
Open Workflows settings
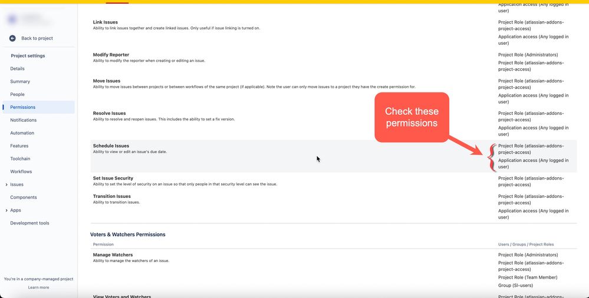pos(21,171)
